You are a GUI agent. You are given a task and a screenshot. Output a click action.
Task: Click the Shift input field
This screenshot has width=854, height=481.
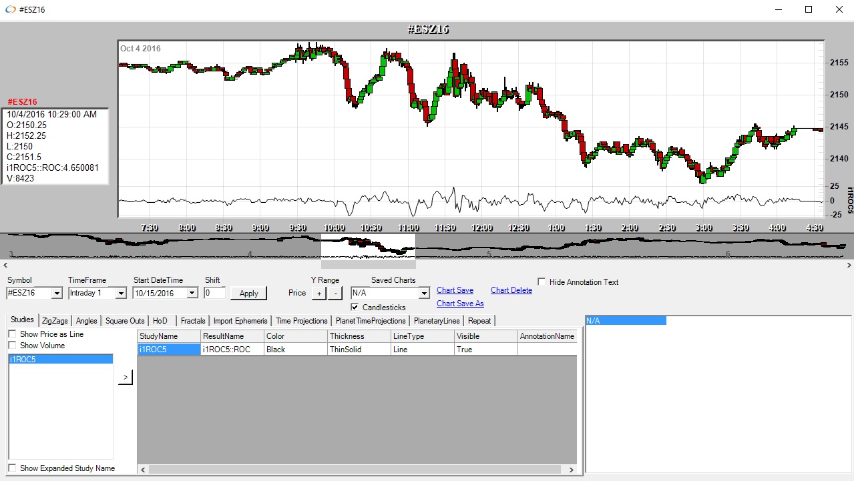pyautogui.click(x=215, y=293)
